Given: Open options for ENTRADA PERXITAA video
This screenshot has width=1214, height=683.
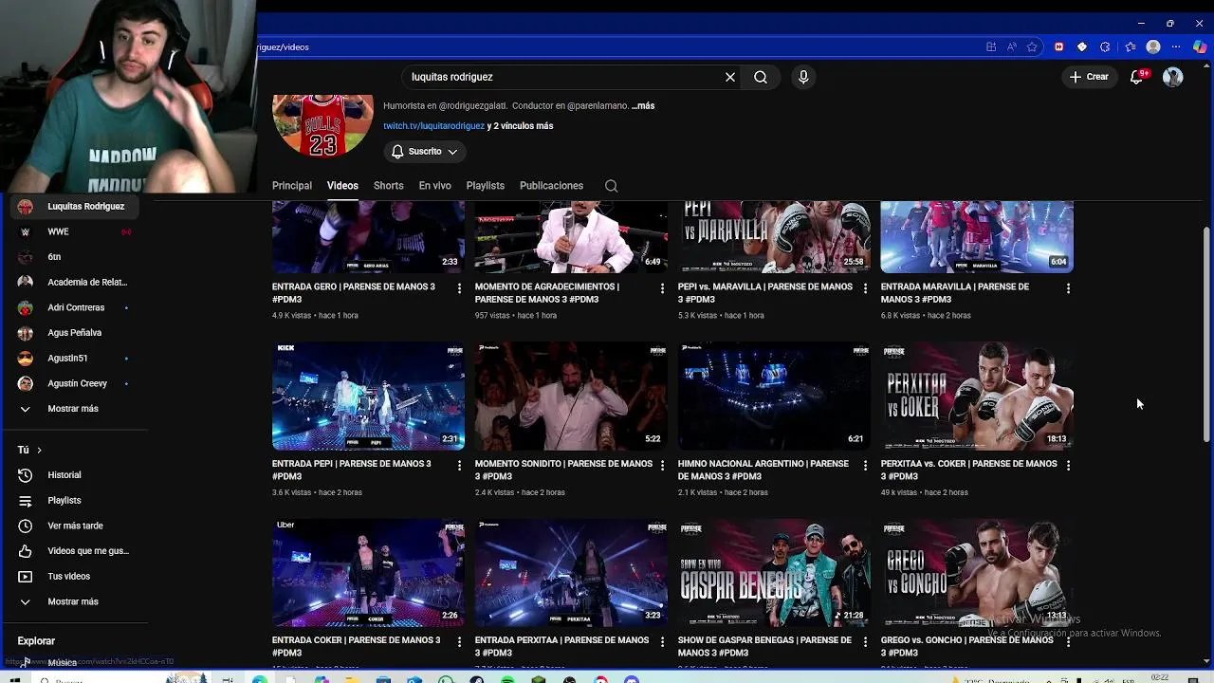Looking at the screenshot, I should [x=662, y=642].
